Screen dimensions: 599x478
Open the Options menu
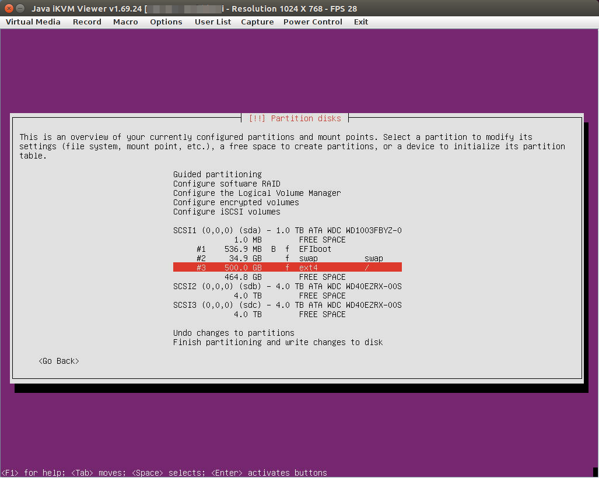click(x=166, y=22)
